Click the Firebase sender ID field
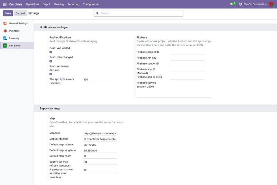This screenshot has width=277, height=185. 187,64
